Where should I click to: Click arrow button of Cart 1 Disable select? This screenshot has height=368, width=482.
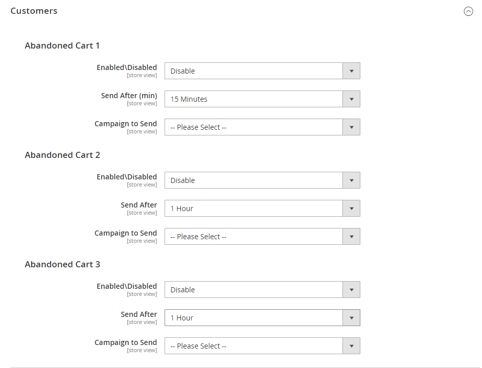(x=352, y=71)
